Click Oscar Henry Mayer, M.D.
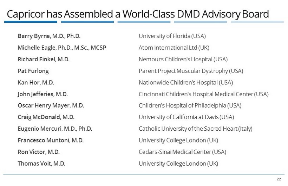This screenshot has height=186, width=288. tap(51, 105)
